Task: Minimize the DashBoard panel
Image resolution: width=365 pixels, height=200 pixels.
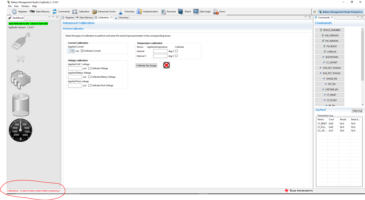Action: [53, 17]
